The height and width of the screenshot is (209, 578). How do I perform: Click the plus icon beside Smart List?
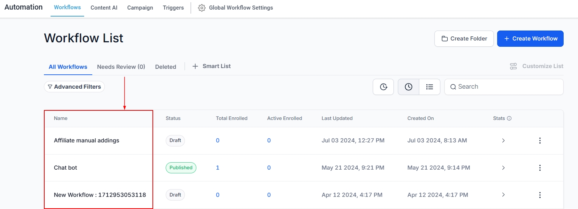pyautogui.click(x=196, y=66)
